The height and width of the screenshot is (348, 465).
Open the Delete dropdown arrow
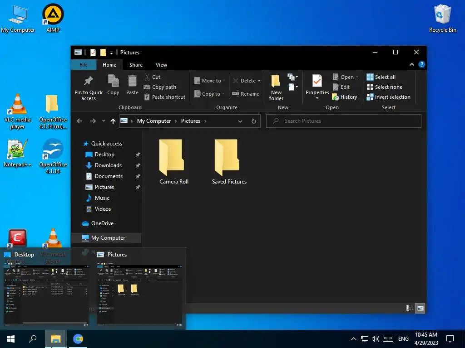[x=259, y=81]
